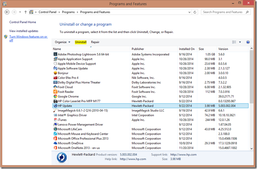
Task: Click Programs in the address breadcrumb
Action: [x=68, y=12]
